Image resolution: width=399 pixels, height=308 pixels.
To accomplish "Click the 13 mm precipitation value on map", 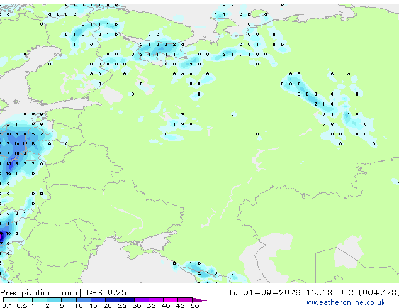I will pos(8,164).
